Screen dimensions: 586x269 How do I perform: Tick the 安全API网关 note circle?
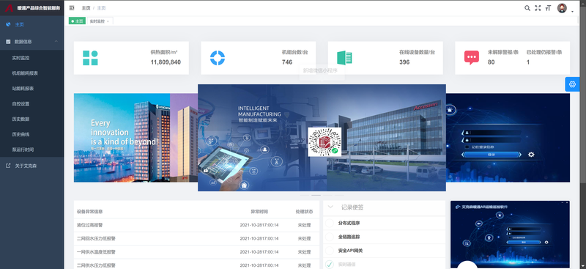329,251
